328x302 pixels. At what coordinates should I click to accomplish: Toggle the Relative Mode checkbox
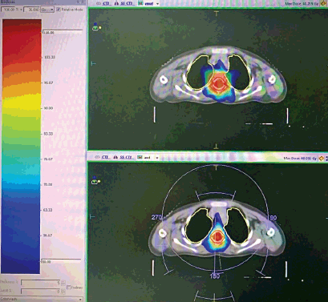pyautogui.click(x=59, y=10)
